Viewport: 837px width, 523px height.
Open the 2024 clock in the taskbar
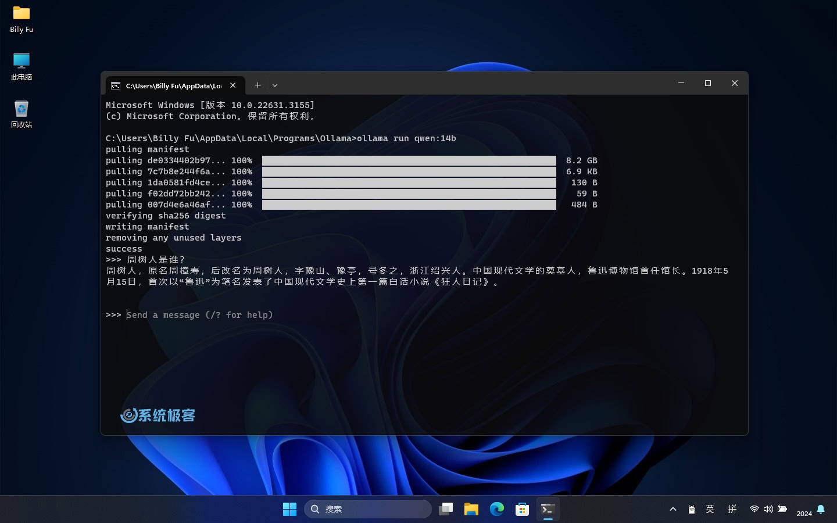coord(804,513)
